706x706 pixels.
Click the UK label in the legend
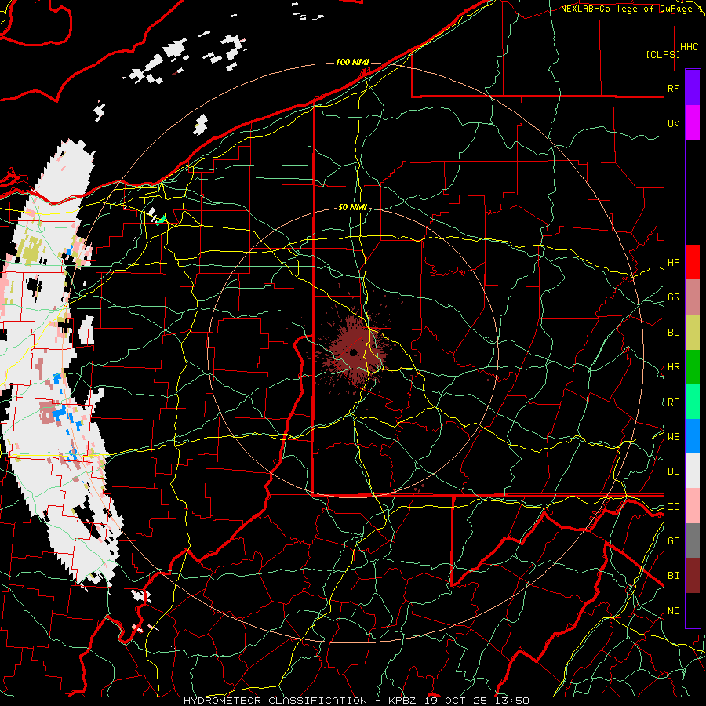click(673, 123)
